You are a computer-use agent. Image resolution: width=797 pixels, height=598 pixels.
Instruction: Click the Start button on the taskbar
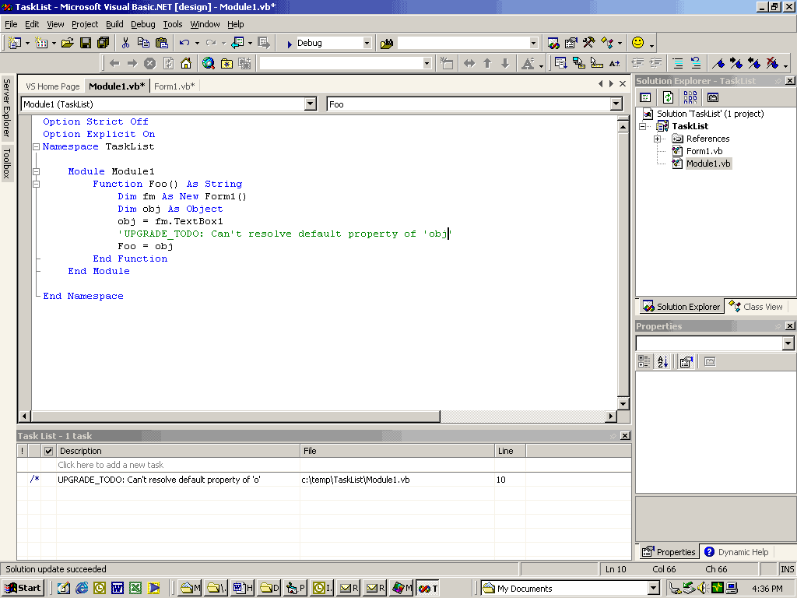tap(23, 588)
